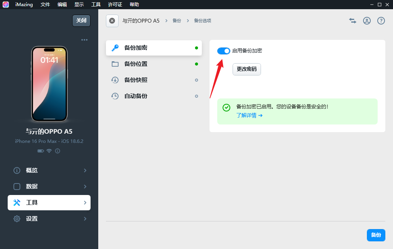The width and height of the screenshot is (393, 249).
Task: Click the hollow status dot of 备份快照
Action: click(196, 80)
